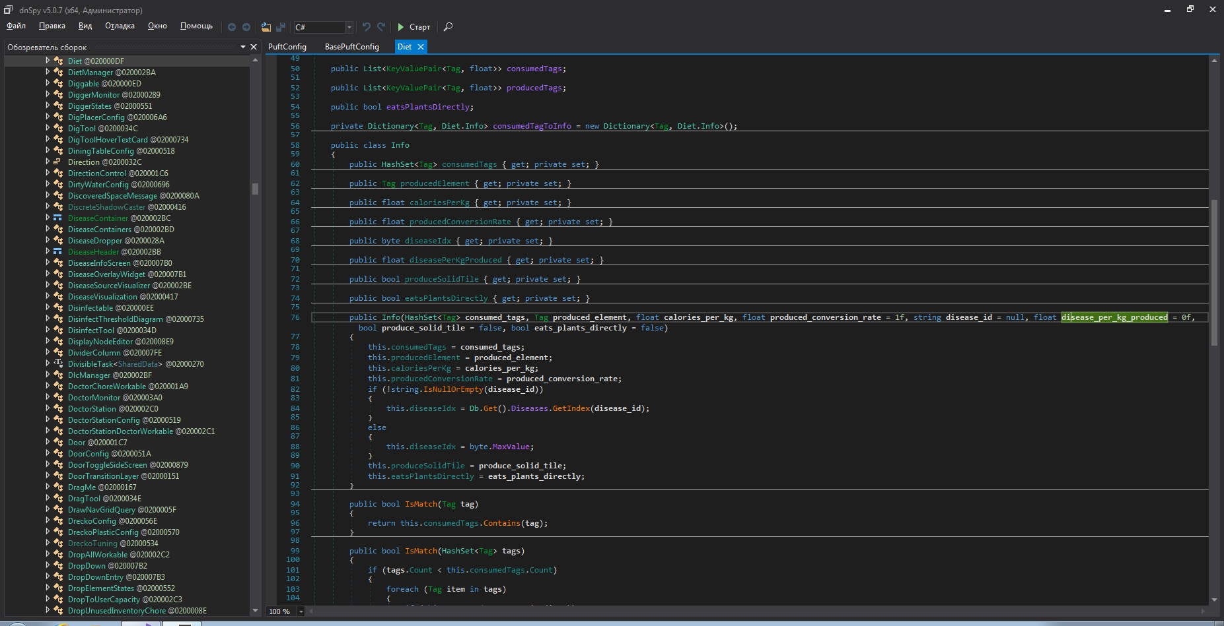Open the 100 % zoom dropdown

(x=301, y=611)
